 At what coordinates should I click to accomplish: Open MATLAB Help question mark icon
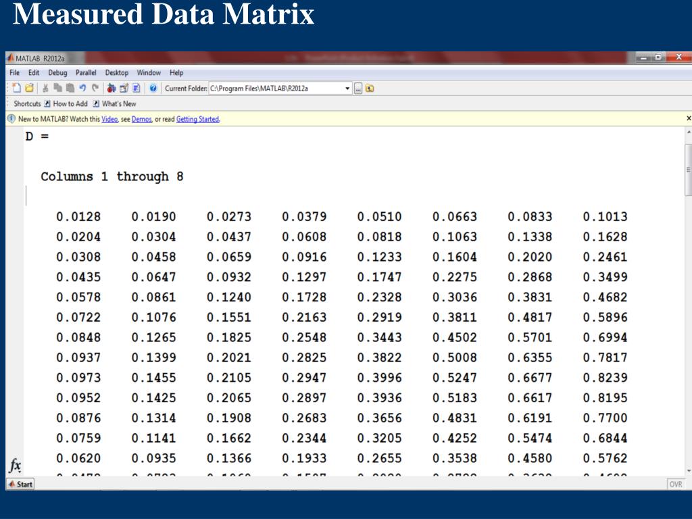pyautogui.click(x=153, y=89)
